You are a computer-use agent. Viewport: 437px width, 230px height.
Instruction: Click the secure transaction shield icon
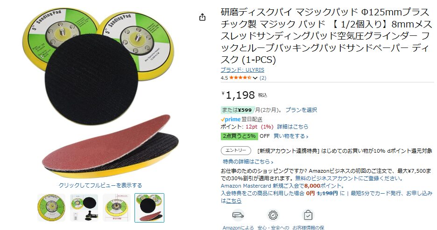coord(273,215)
